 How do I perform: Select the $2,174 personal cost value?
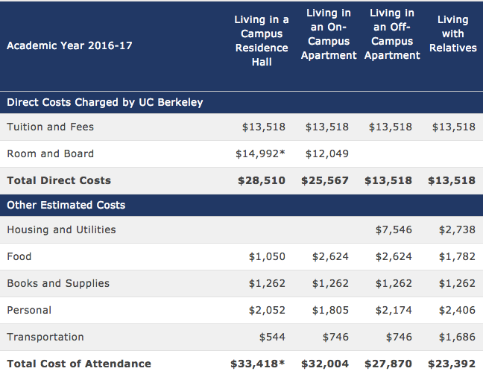pyautogui.click(x=394, y=310)
